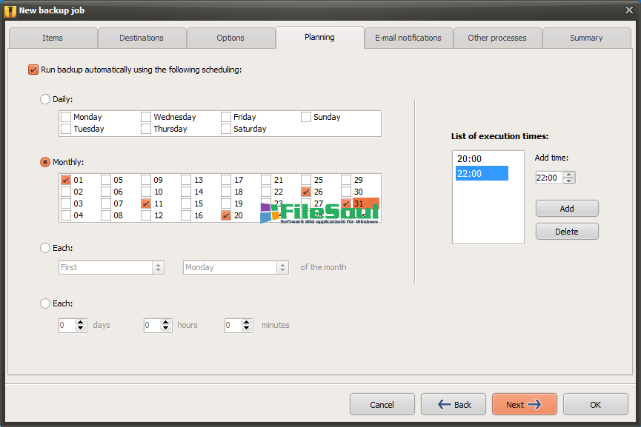The width and height of the screenshot is (641, 427).
Task: Go to the Summary tab
Action: coord(586,38)
